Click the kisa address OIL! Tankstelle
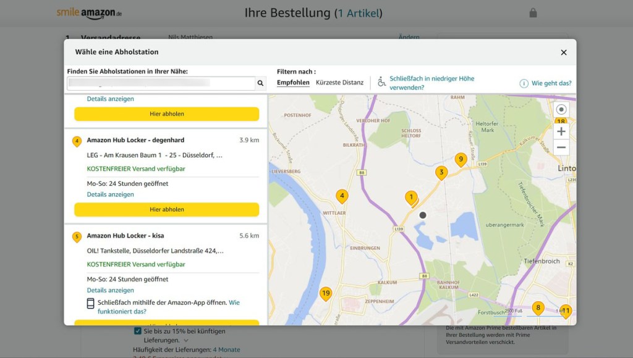This screenshot has width=633, height=358. tap(155, 251)
